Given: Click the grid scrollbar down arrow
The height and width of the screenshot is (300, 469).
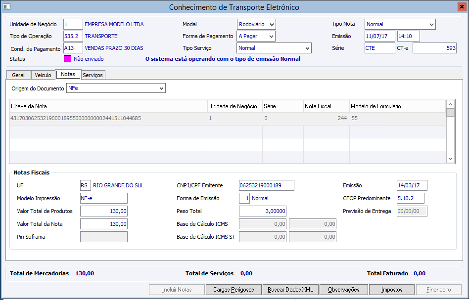Looking at the screenshot, I should click(450, 159).
